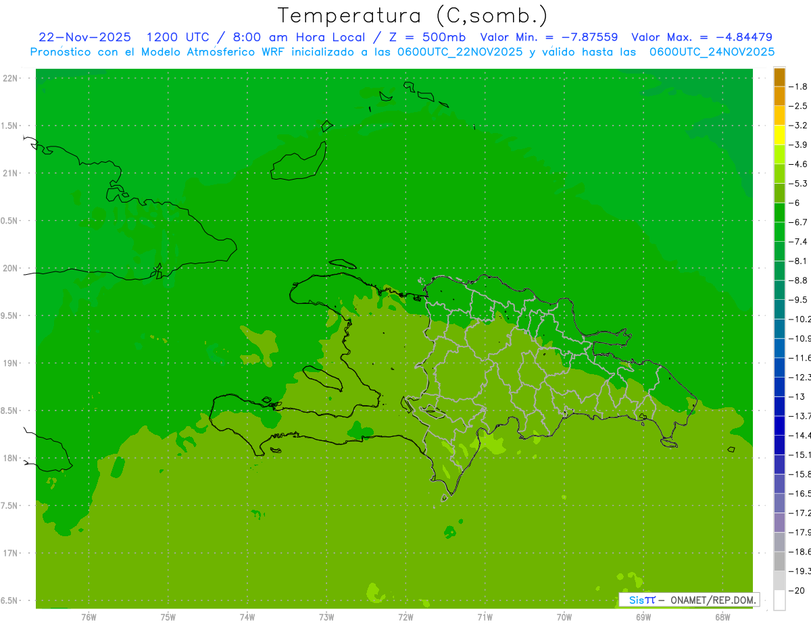Screen dimensions: 811x626
Task: Click the '70W' longitude label
Action: pos(564,617)
